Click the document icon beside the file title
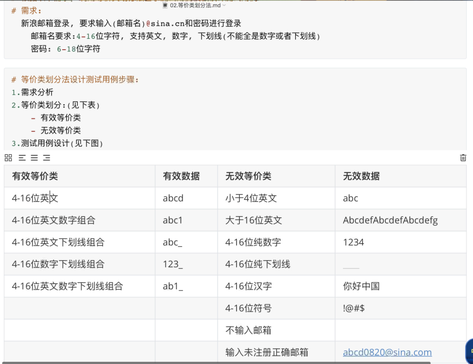The width and height of the screenshot is (473, 364). (165, 5)
